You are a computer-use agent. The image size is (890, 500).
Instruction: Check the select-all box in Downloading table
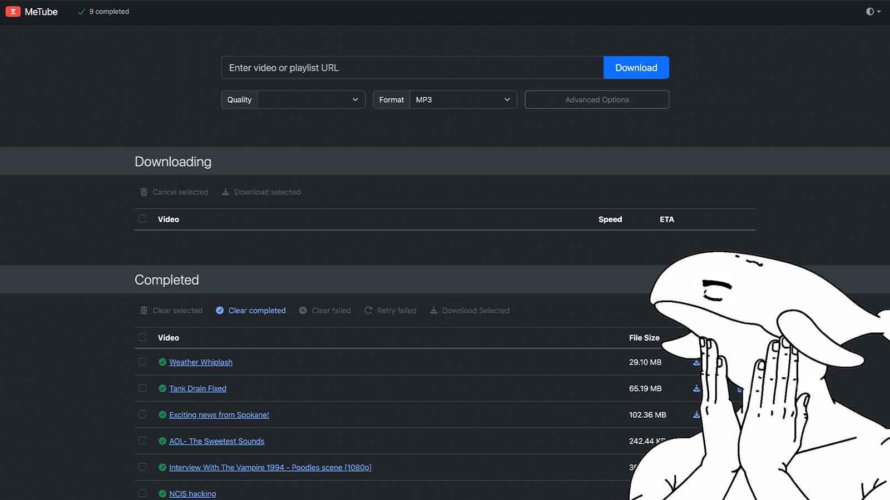tap(142, 219)
